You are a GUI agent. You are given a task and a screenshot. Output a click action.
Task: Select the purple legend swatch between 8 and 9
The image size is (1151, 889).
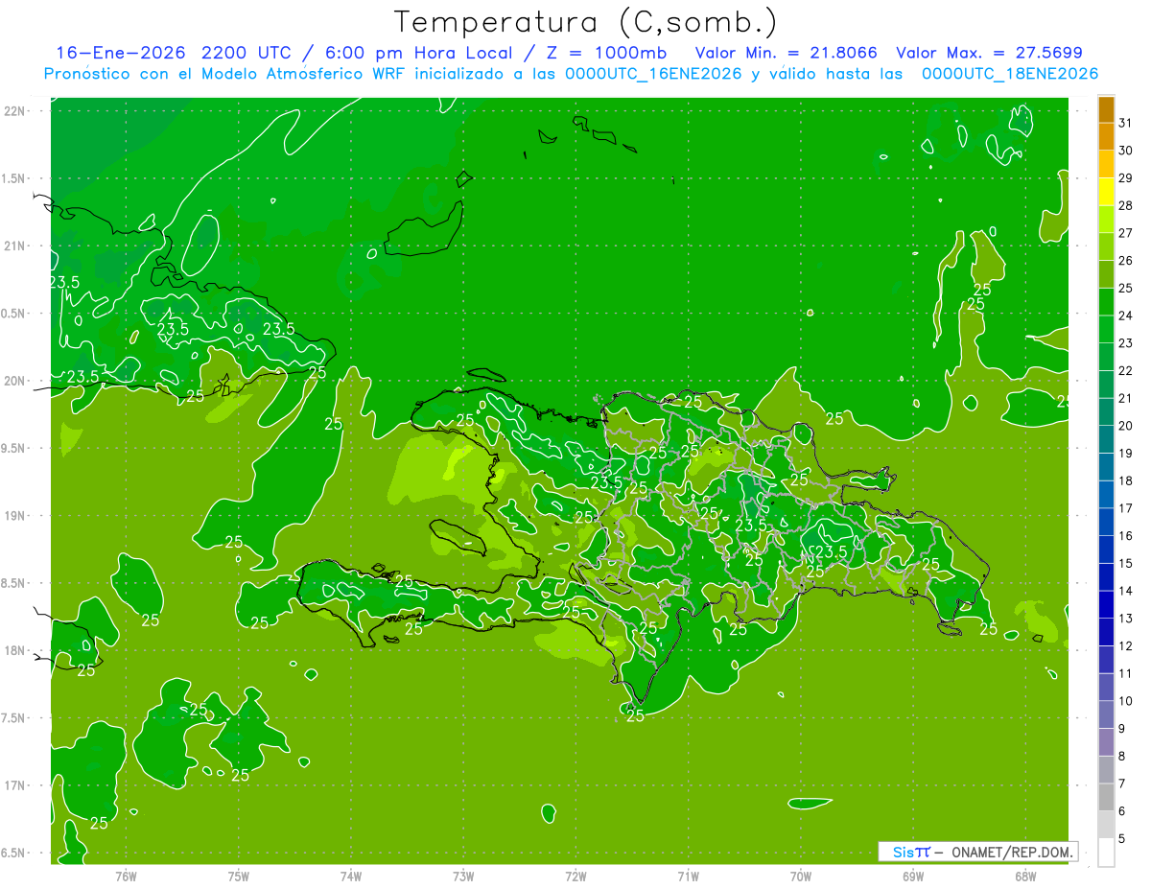point(1106,742)
